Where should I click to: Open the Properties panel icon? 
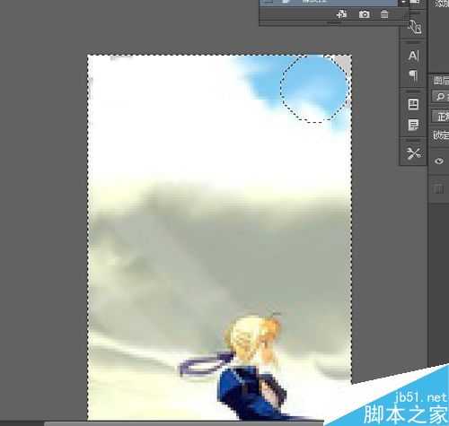pyautogui.click(x=413, y=104)
